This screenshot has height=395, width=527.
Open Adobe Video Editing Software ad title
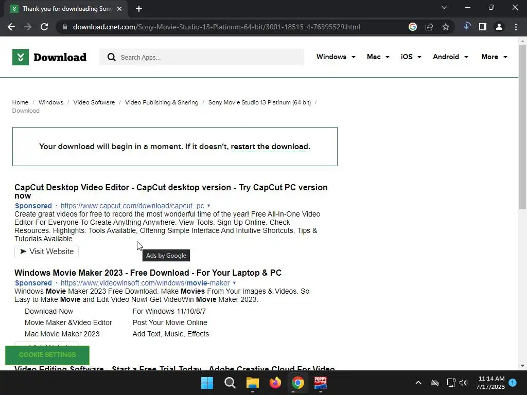coord(174,368)
